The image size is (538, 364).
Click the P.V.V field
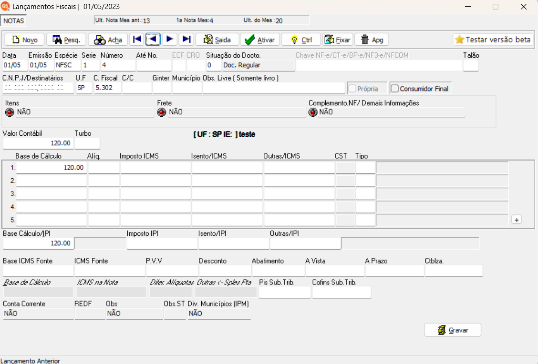(172, 271)
